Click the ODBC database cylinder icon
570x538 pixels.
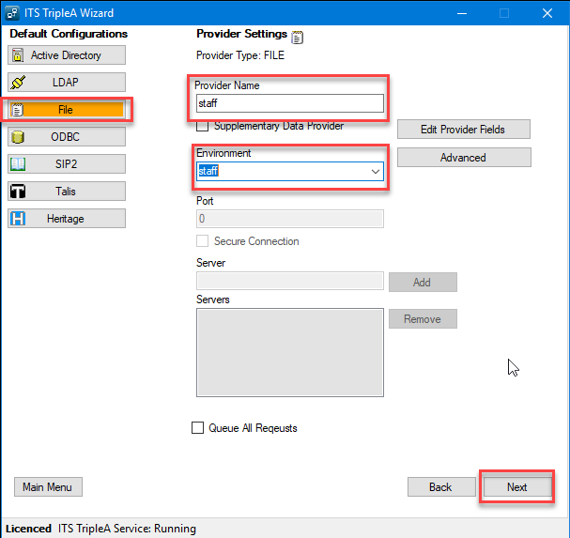17,137
